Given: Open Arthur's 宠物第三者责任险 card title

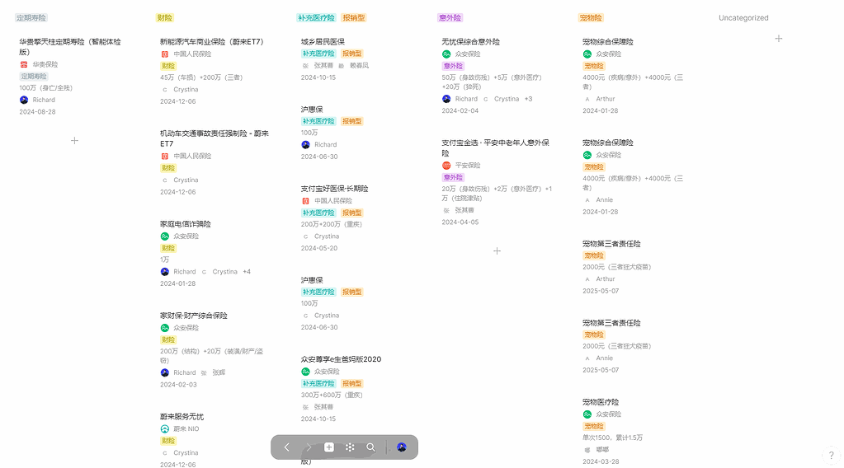Looking at the screenshot, I should (611, 244).
